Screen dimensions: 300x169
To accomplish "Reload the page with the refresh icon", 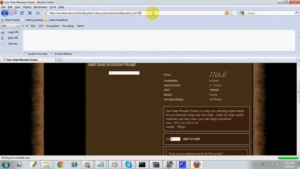I will [22, 13].
